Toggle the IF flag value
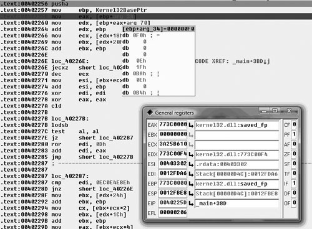 294,184
